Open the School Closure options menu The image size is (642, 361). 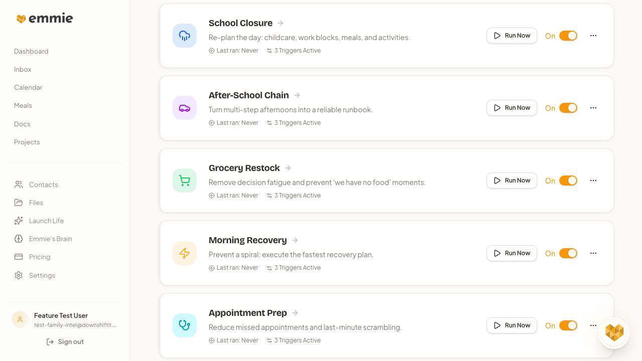[x=593, y=36]
